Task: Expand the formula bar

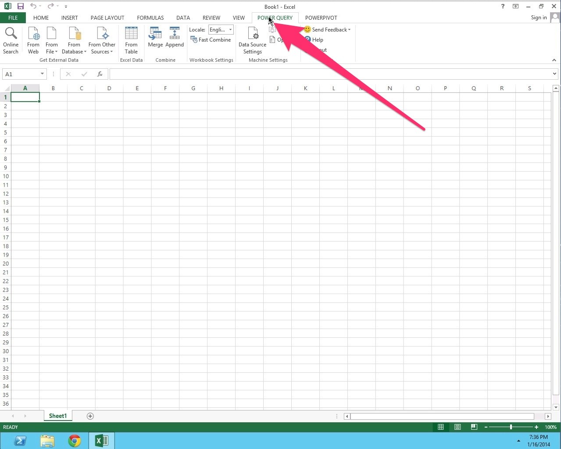Action: click(554, 74)
